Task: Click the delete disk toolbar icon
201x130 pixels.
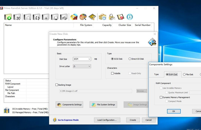Action: (x=17, y=17)
